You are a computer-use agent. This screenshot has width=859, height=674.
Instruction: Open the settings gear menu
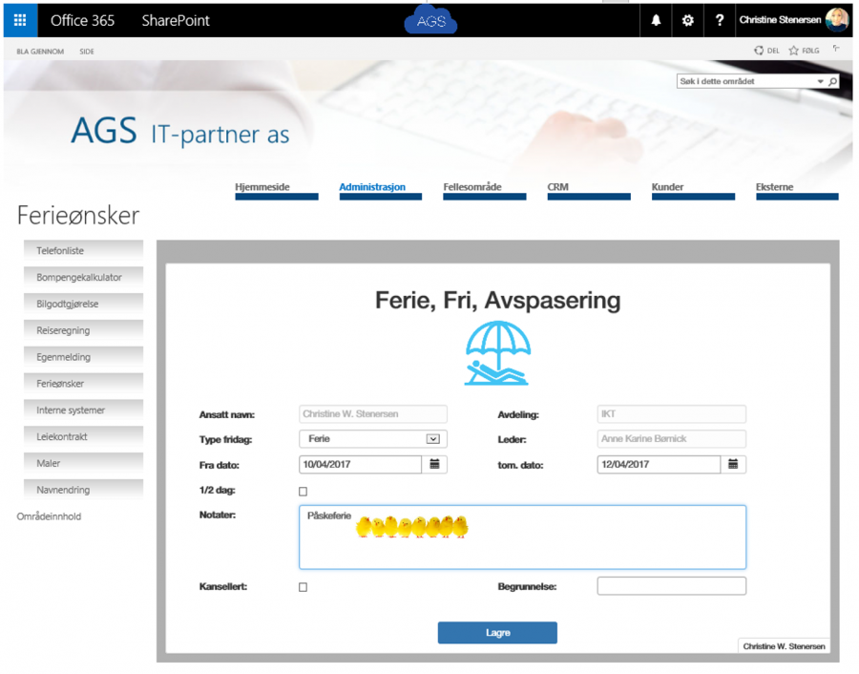click(x=687, y=20)
